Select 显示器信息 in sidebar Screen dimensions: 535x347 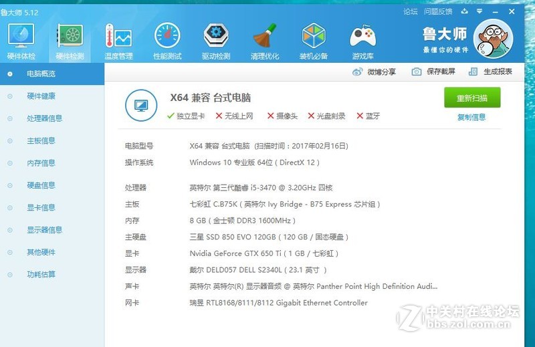[x=52, y=230]
